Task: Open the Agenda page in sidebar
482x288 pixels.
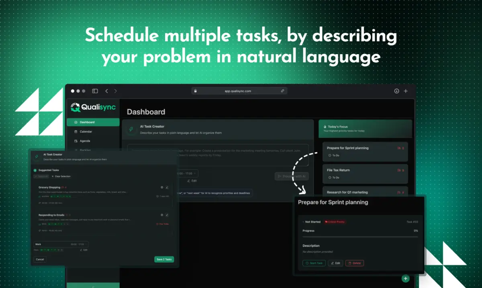Action: [85, 141]
